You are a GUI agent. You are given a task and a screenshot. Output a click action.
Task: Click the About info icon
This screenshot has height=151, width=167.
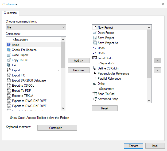9,45
